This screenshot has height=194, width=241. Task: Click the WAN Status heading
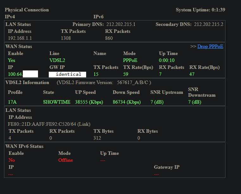pos(19,46)
